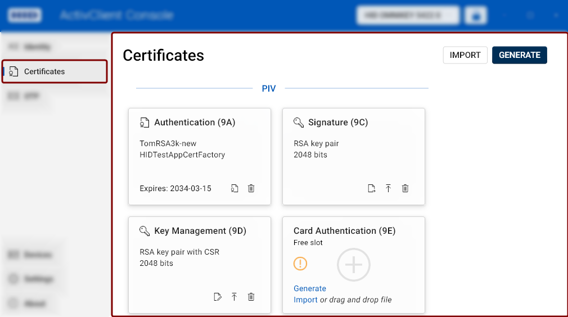Click upload arrow icon in Key Management (9D)

[x=235, y=297]
